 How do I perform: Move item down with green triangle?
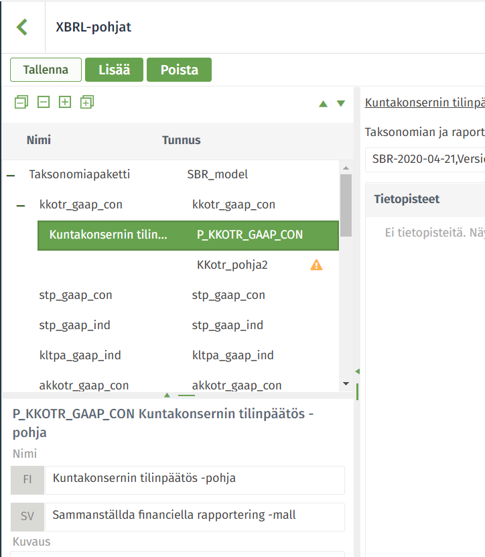(341, 104)
